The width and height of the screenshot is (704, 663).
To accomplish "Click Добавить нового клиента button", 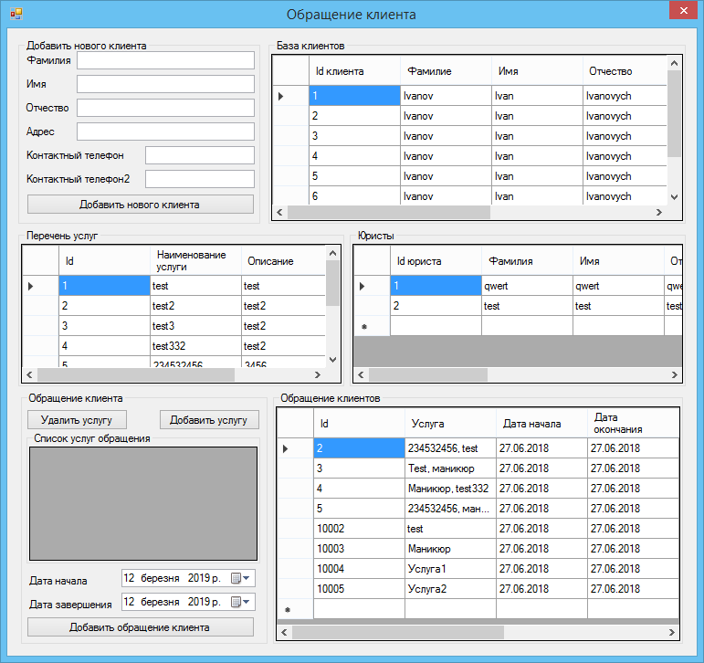I will coord(141,205).
